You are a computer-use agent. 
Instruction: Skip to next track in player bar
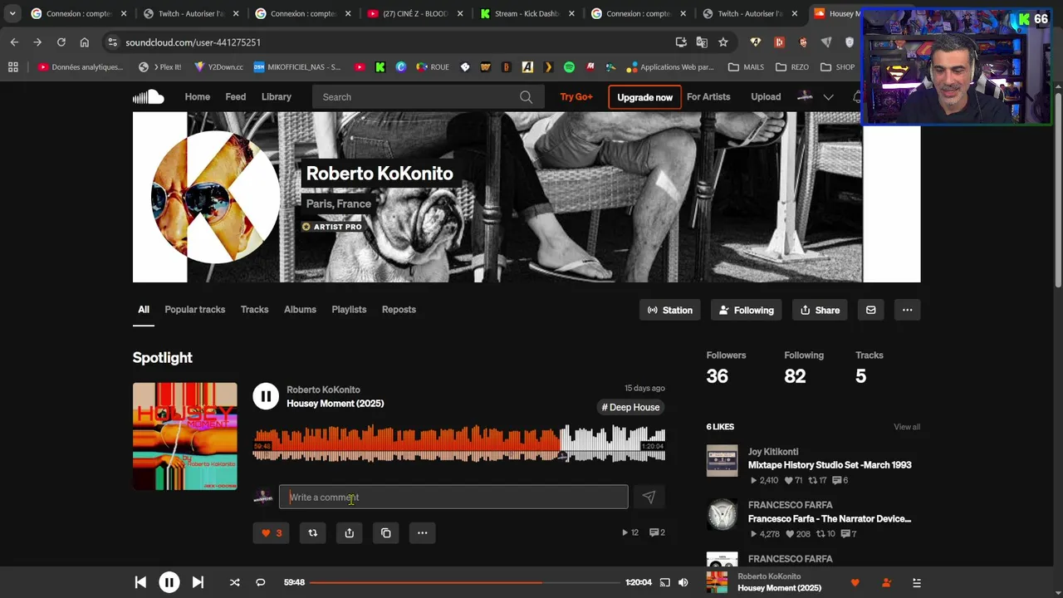pyautogui.click(x=198, y=582)
